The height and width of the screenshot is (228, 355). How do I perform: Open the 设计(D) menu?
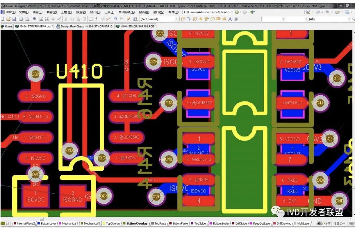(95, 12)
